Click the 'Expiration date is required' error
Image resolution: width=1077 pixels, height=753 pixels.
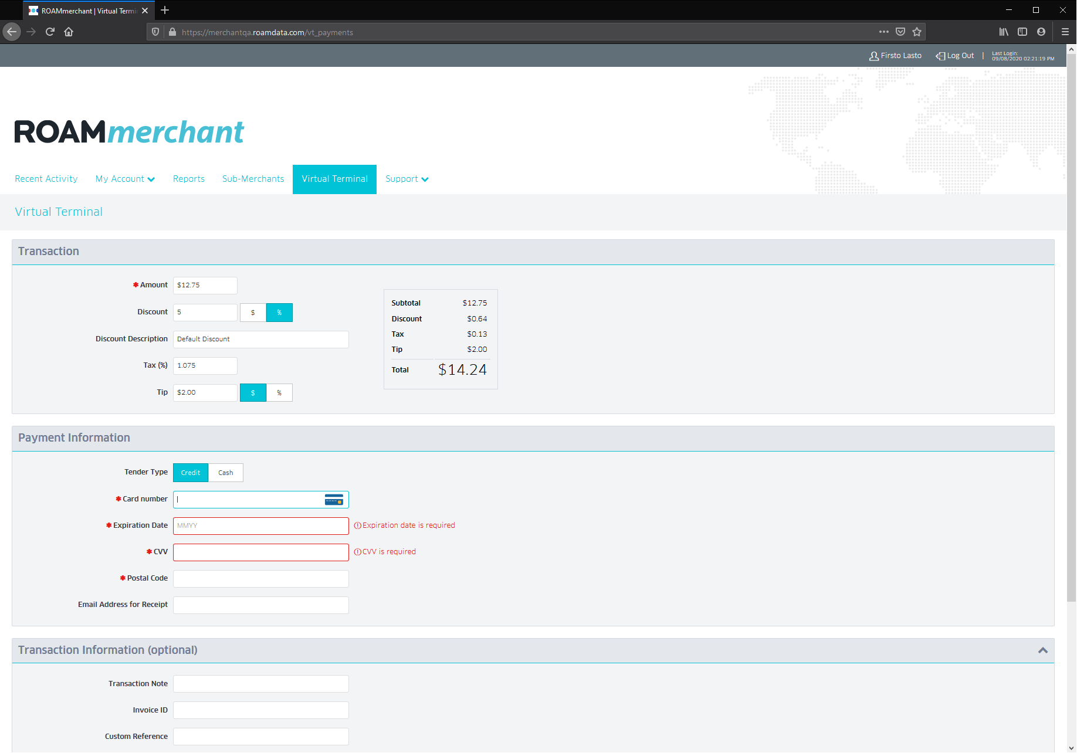405,525
